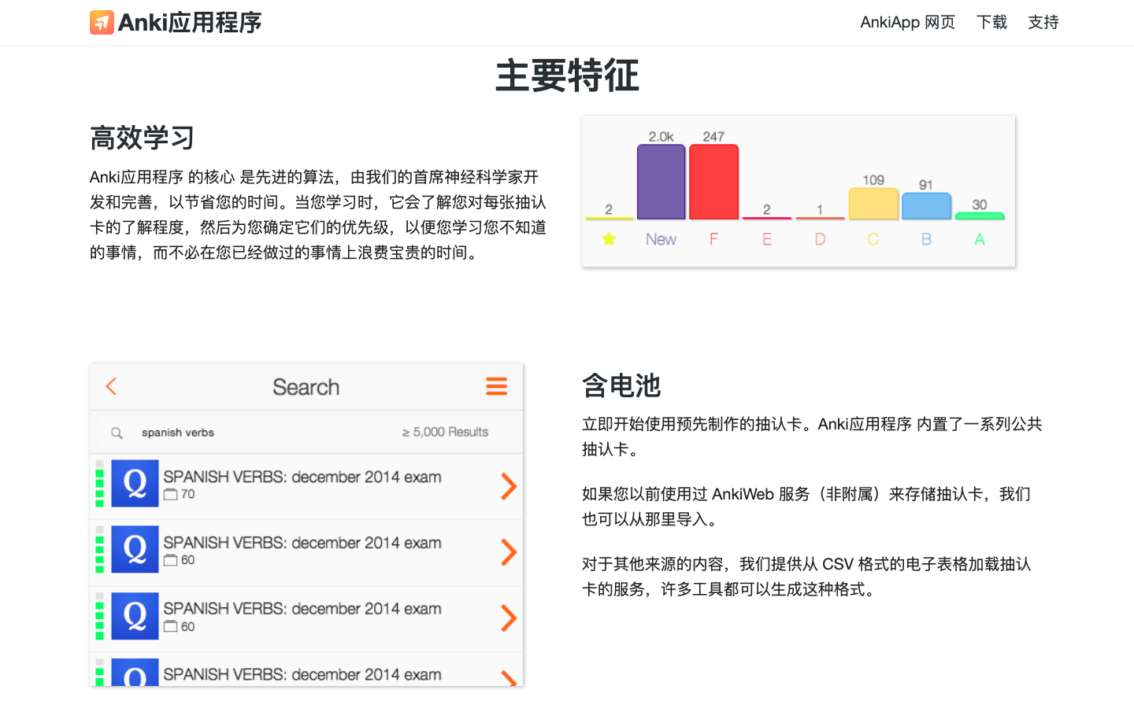
Task: Click the 主要特征 main heading
Action: coord(567,76)
